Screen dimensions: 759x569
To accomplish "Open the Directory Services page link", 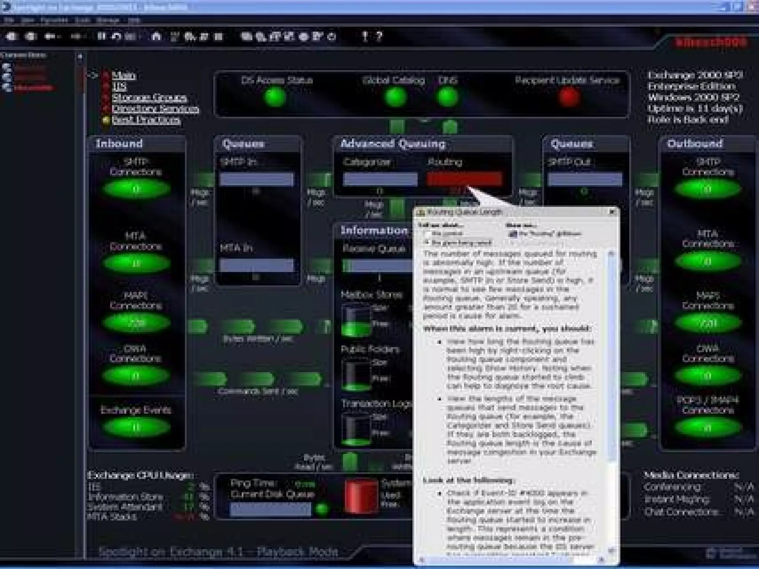I will click(155, 109).
